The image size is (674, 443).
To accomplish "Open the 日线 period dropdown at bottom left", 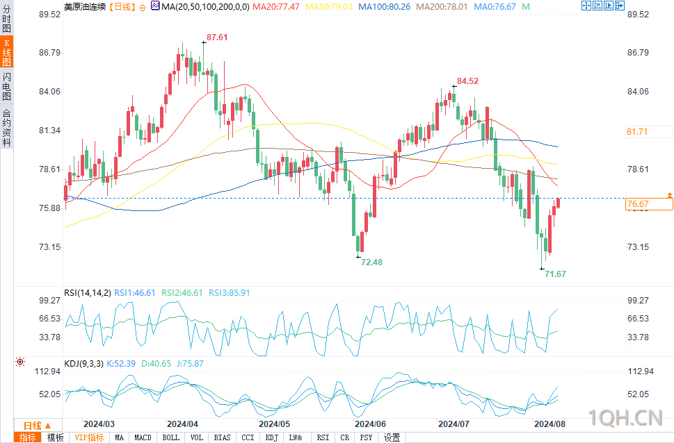I will coord(38,426).
